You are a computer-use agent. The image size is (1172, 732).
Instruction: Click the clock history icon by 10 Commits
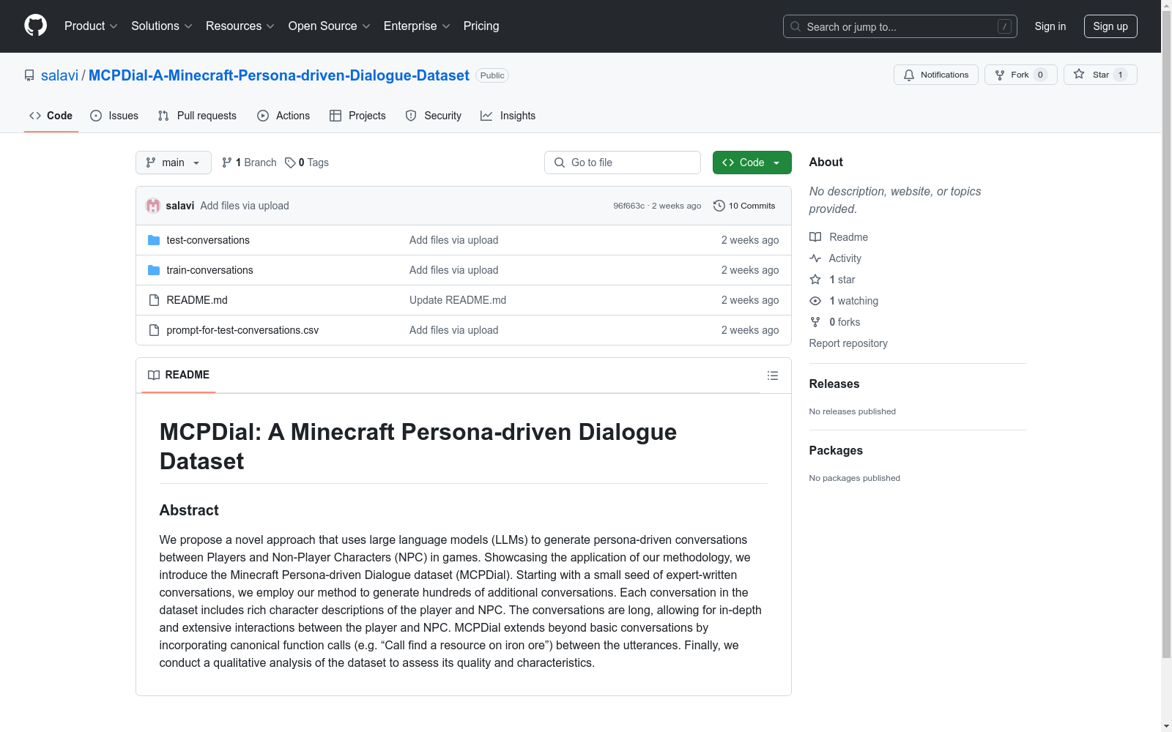click(719, 206)
